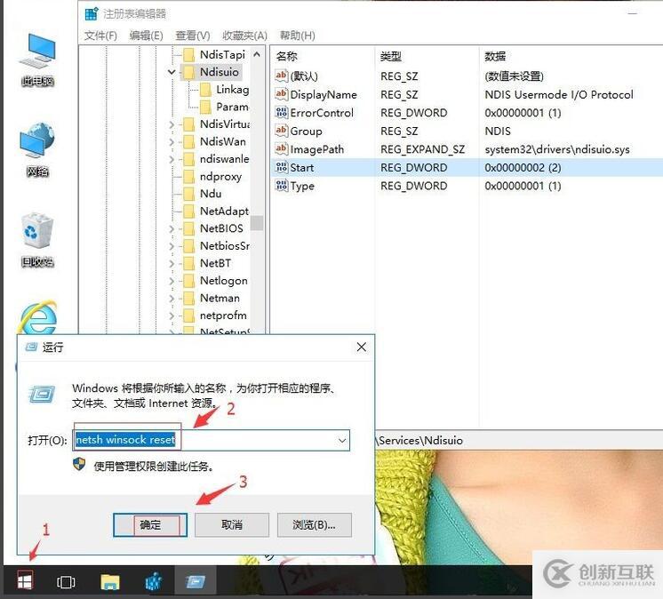Open the Run dialog command history dropdown
This screenshot has width=663, height=599.
click(x=341, y=440)
